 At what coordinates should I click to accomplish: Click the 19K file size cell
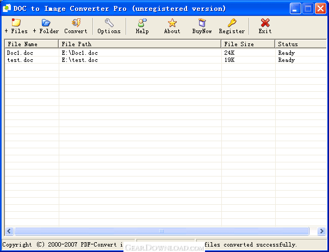click(x=229, y=60)
